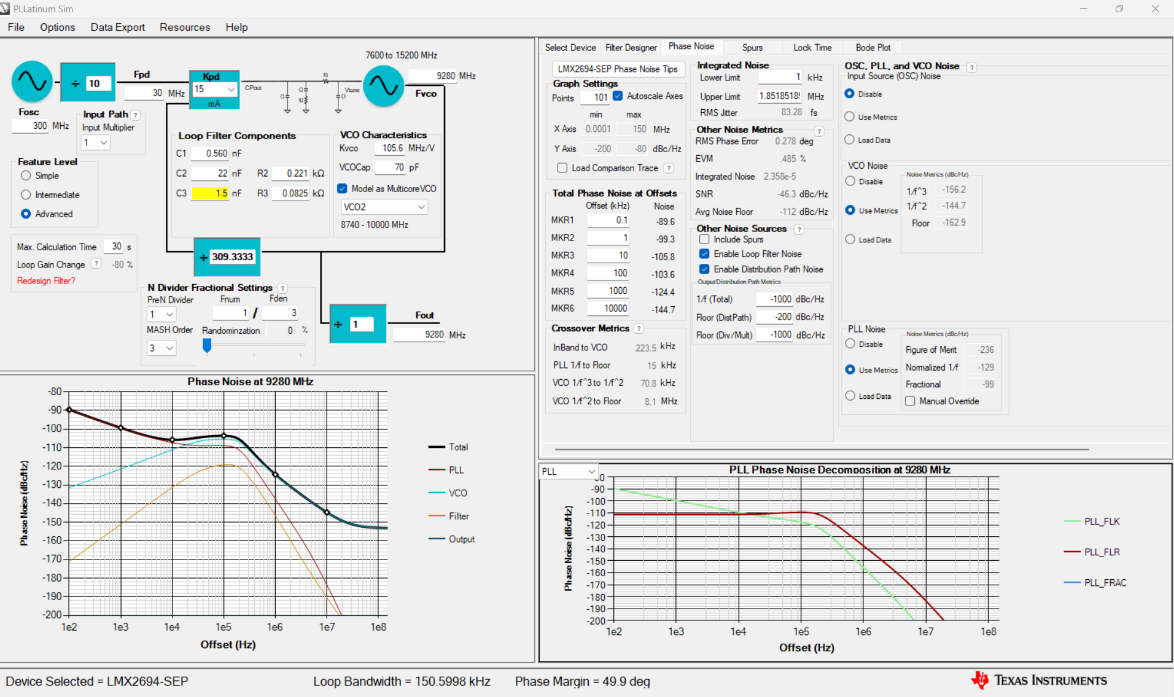Adjust the Randomization slider handle
This screenshot has height=697, width=1174.
[207, 346]
